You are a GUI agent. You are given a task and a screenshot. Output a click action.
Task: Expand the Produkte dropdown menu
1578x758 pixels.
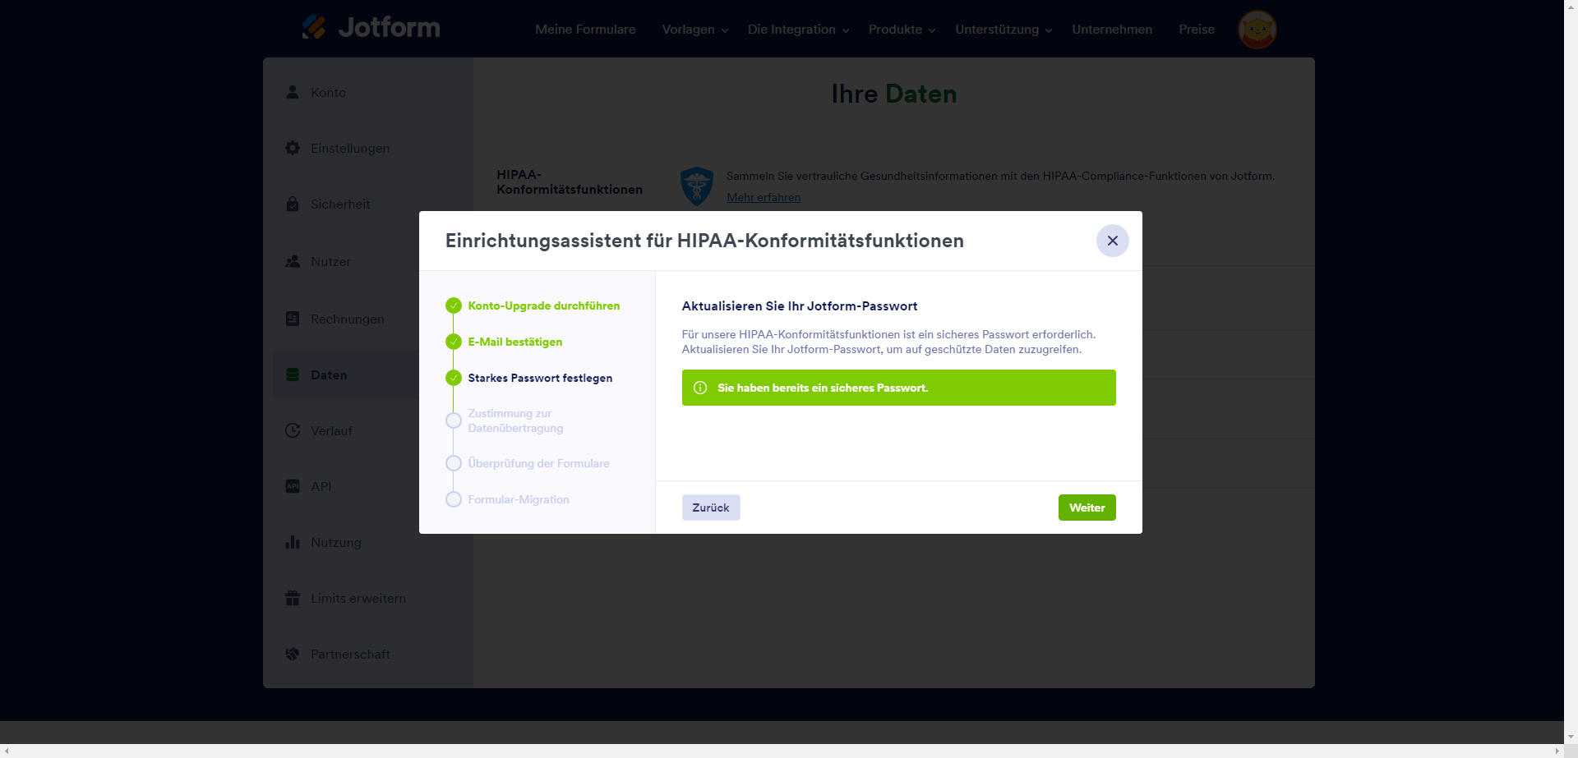902,30
